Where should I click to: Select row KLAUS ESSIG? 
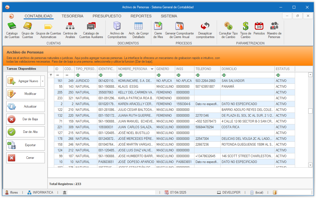(x=174, y=87)
